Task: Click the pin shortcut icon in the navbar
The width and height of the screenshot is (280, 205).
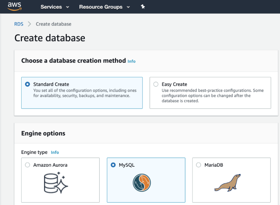Action: tap(143, 7)
